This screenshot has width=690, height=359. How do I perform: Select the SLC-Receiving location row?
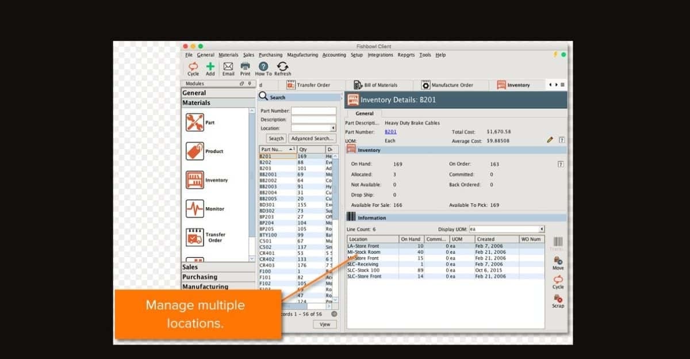point(445,264)
